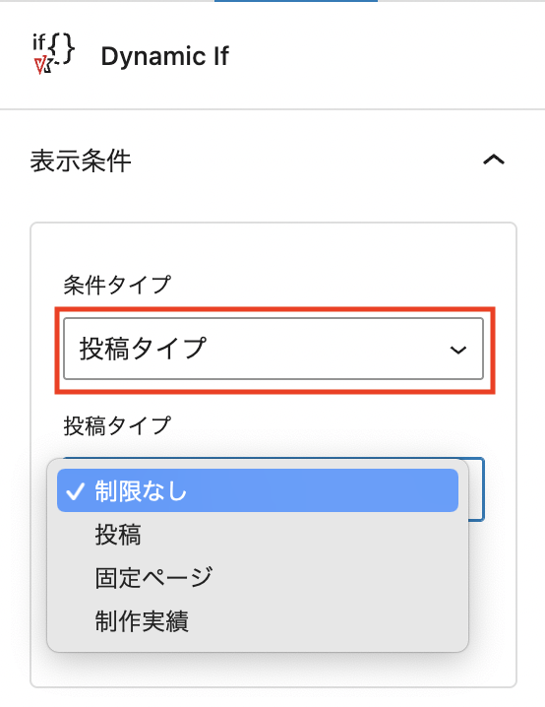Click the curly braces in the block logo

(61, 48)
